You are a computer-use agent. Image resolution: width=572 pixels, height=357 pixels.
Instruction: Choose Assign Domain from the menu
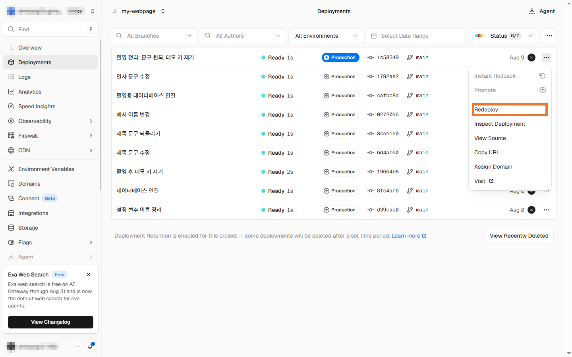pyautogui.click(x=510, y=167)
